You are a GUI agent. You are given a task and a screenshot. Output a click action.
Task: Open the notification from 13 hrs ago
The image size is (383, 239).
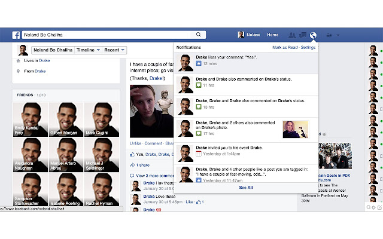click(246, 106)
